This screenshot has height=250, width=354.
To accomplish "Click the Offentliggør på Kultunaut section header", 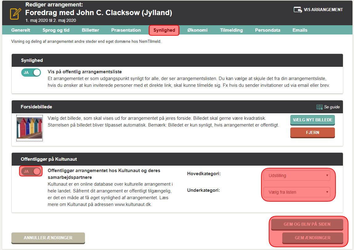I will [x=177, y=159].
